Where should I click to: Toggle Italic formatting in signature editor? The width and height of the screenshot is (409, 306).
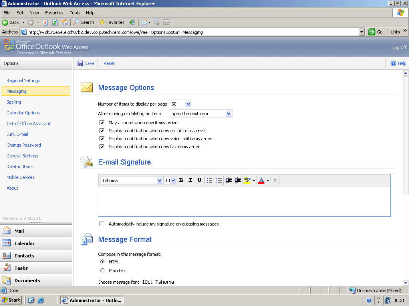(190, 180)
